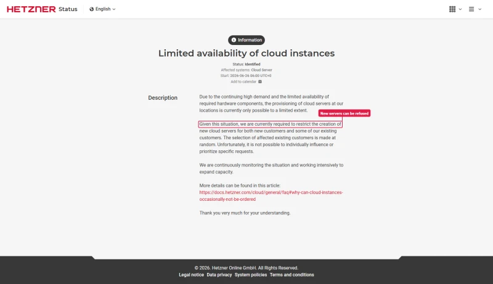Click 'More details can be found in this article:'
This screenshot has width=493, height=284.
tap(240, 185)
